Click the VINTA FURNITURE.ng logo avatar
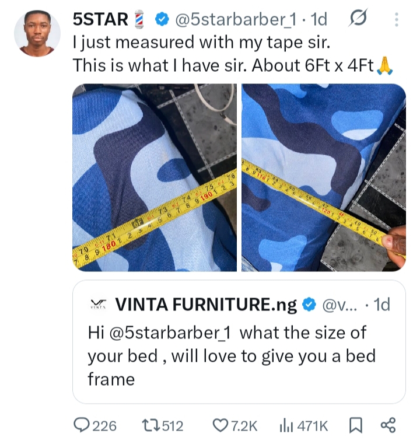The width and height of the screenshot is (420, 444). 98,305
